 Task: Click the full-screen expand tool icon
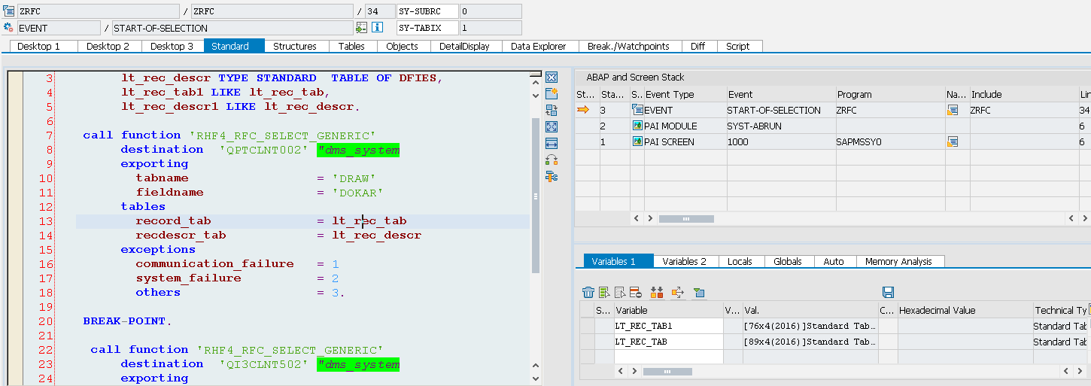pyautogui.click(x=551, y=126)
